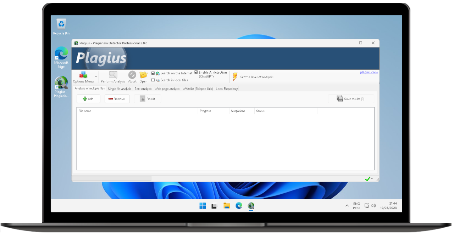Image resolution: width=454 pixels, height=234 pixels.
Task: Click the Open folder icon in toolbar
Action: 143,75
